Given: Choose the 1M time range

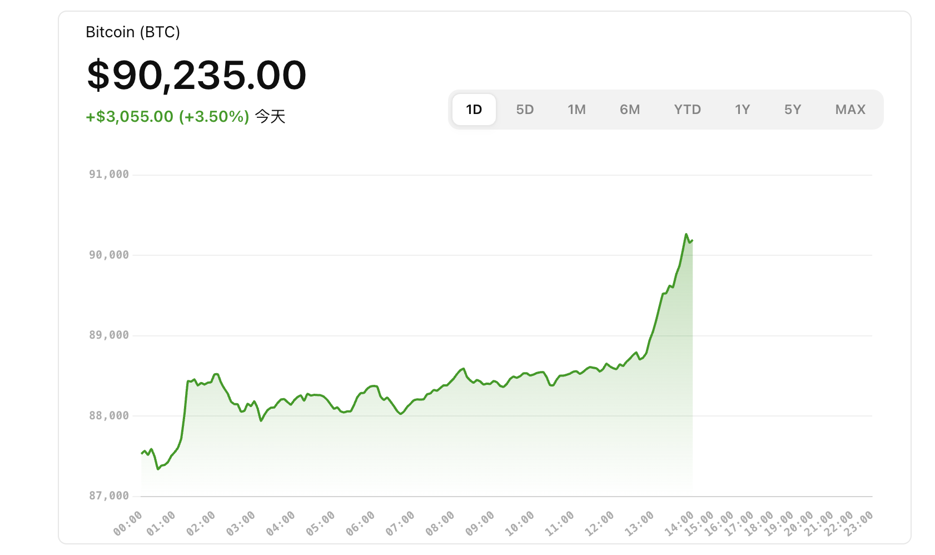Looking at the screenshot, I should 576,110.
